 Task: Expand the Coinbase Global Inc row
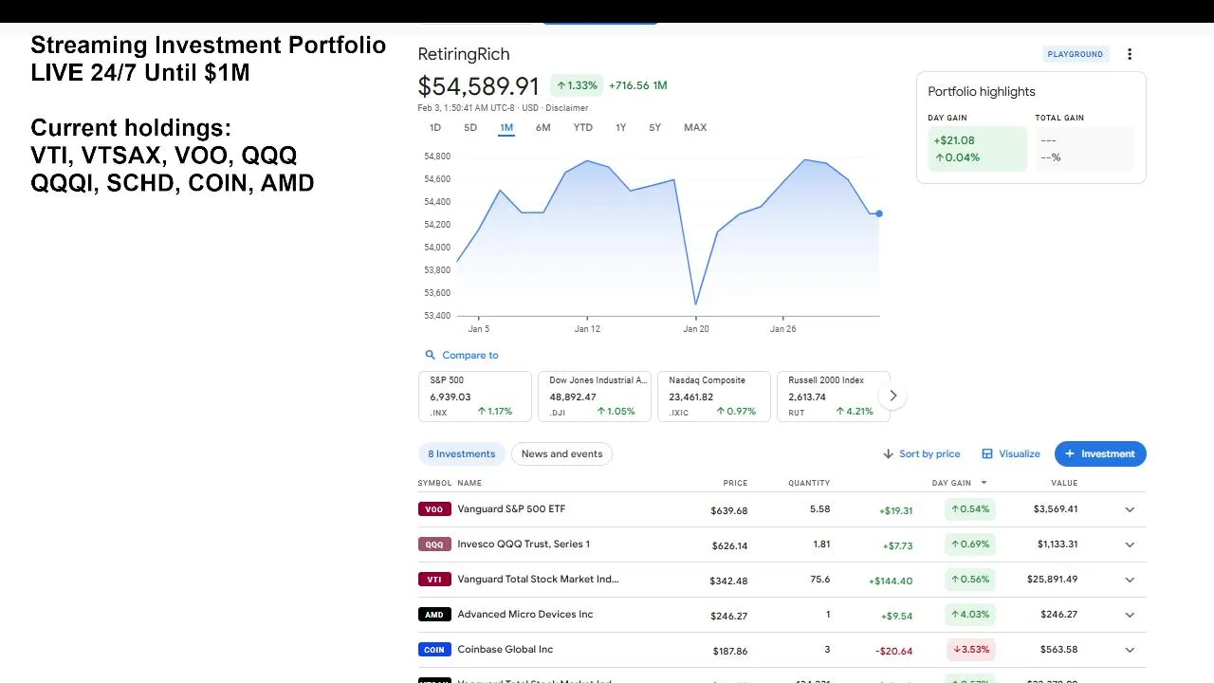[x=1130, y=650]
